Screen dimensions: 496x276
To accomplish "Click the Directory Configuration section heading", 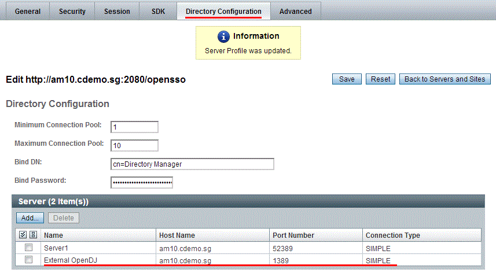I will click(57, 104).
